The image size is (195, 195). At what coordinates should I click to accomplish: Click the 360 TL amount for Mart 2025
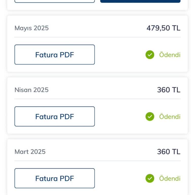(x=169, y=152)
